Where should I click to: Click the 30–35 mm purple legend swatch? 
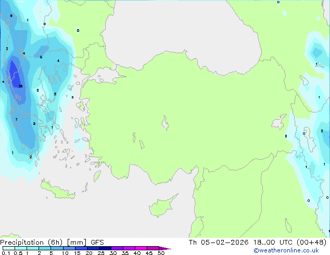[x=117, y=248]
